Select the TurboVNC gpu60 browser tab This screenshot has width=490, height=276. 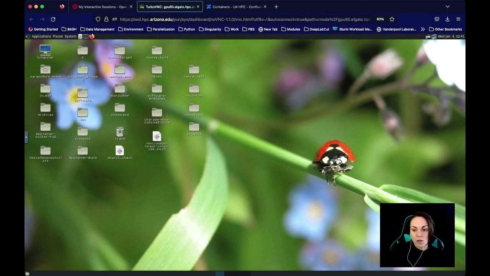170,7
